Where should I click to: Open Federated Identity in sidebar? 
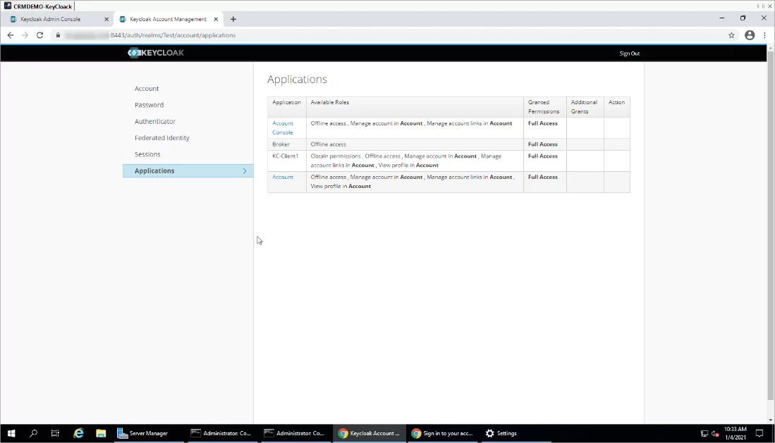tap(161, 138)
